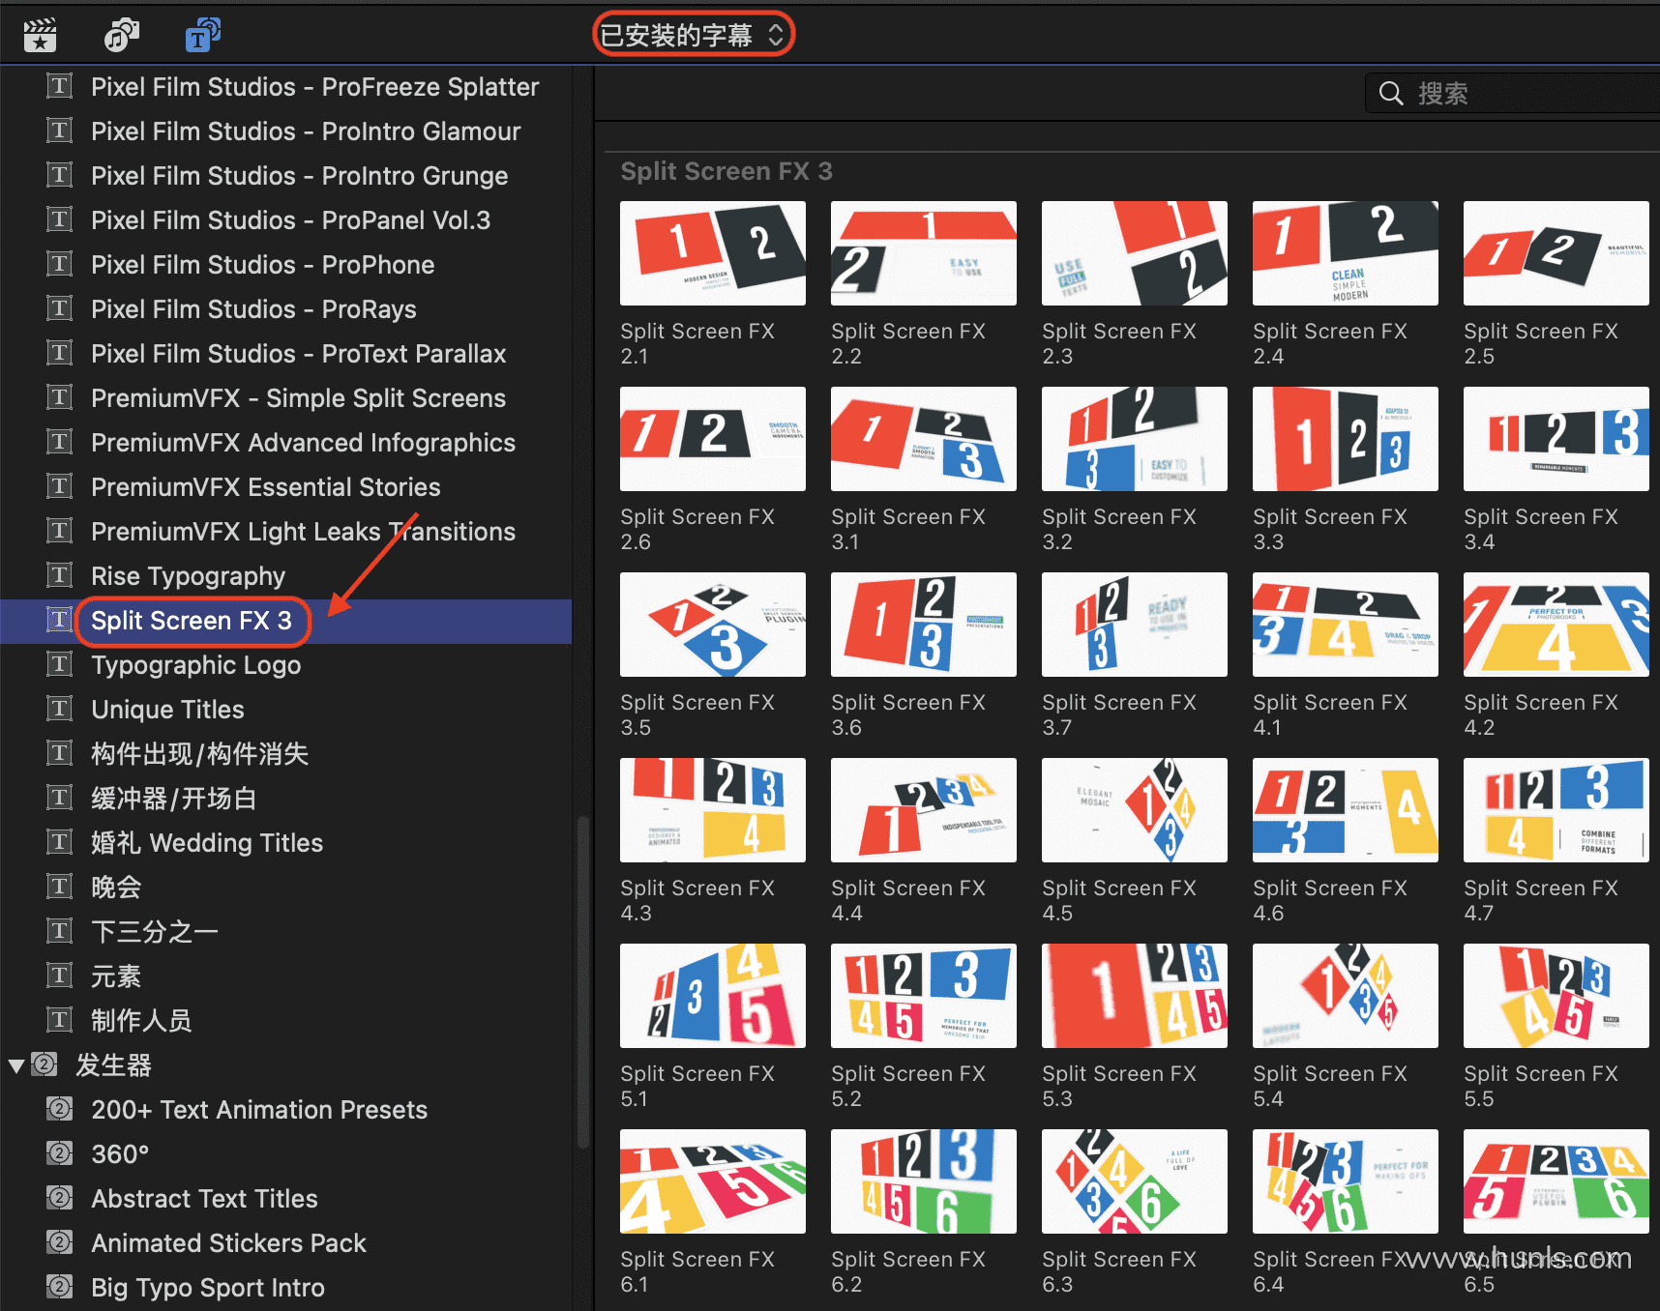Select Split Screen FX 2.2 thumbnail
Image resolution: width=1660 pixels, height=1311 pixels.
(924, 253)
